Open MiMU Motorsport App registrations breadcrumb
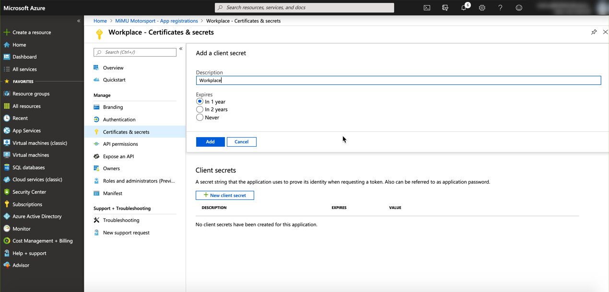This screenshot has height=292, width=609. click(156, 21)
